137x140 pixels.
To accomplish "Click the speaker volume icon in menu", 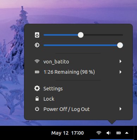I will (37, 35).
